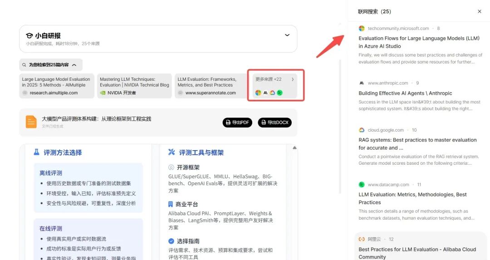Click the 阿里云 orange logo icon

pos(362,239)
